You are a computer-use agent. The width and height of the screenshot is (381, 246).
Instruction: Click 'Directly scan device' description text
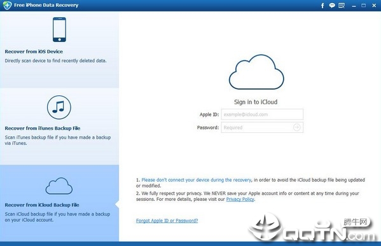point(55,61)
